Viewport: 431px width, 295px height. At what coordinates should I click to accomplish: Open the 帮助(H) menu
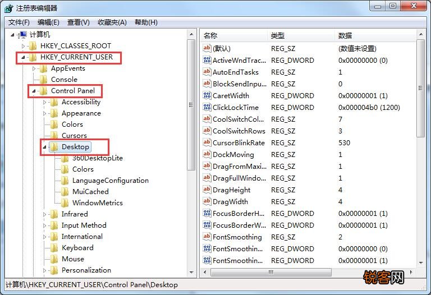[x=146, y=22]
